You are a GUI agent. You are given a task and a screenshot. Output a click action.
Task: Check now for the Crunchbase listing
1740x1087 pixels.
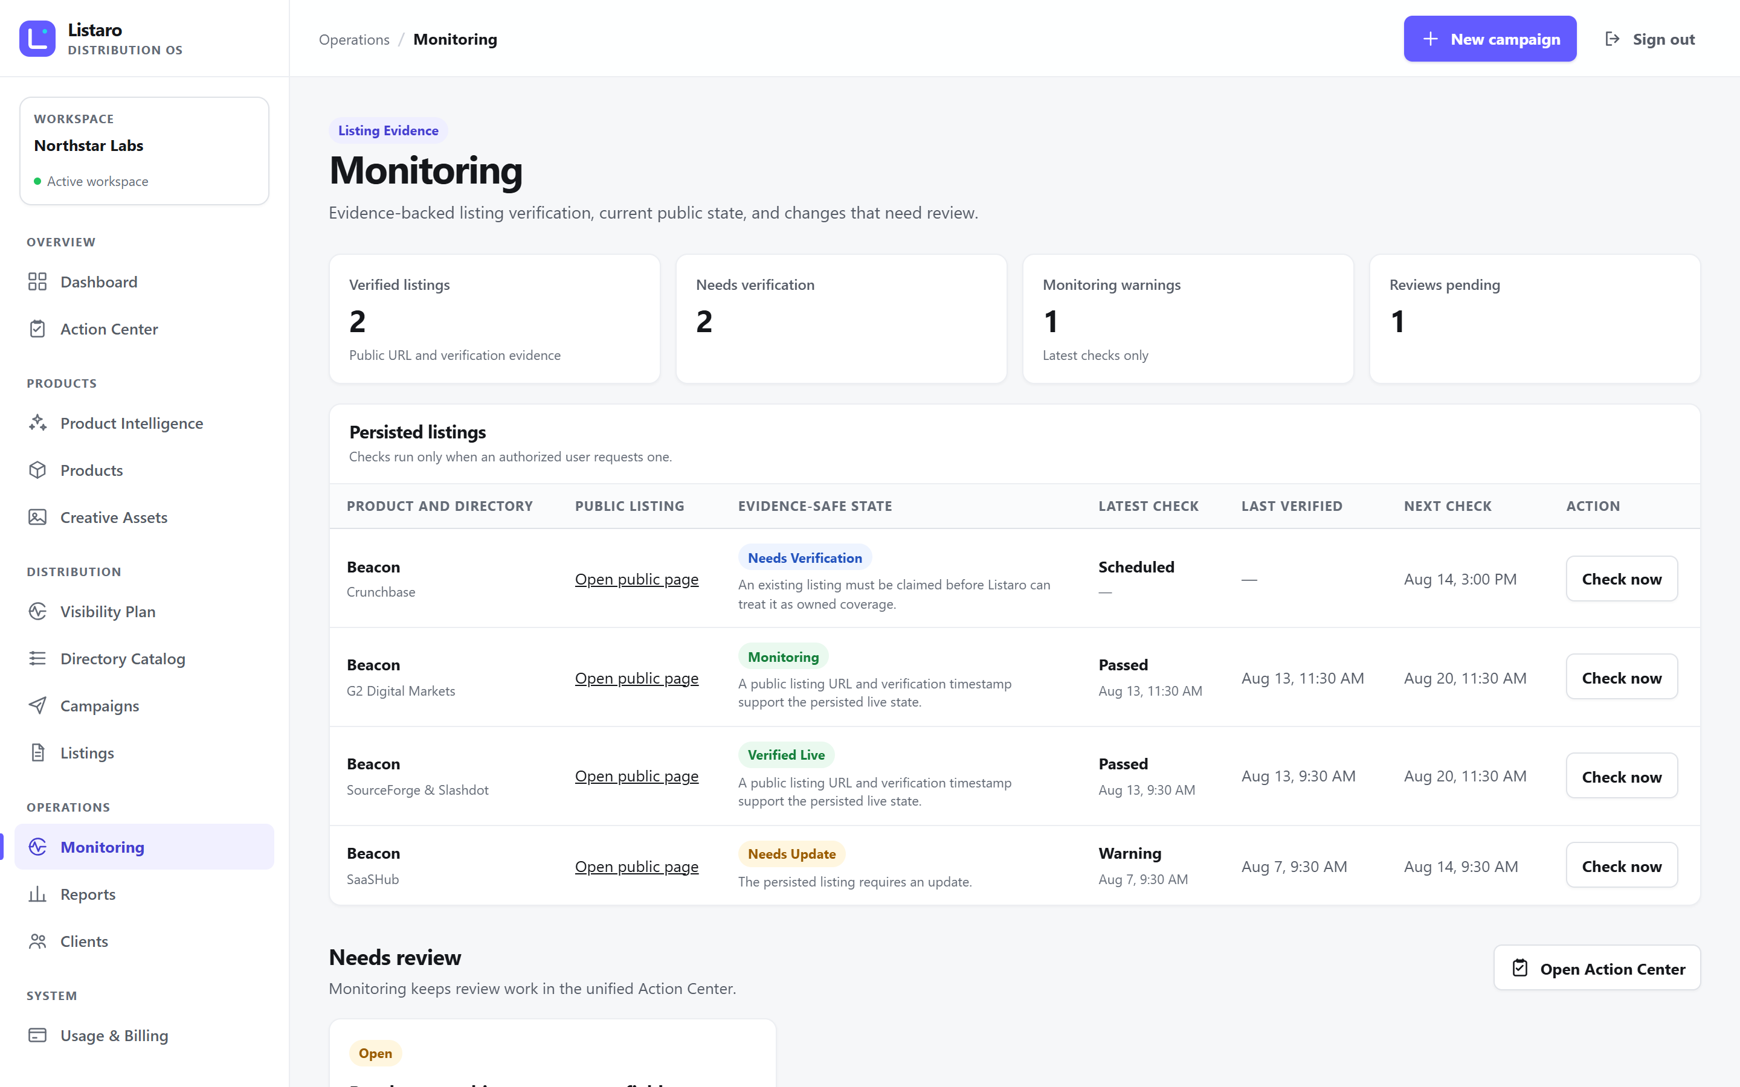click(x=1622, y=579)
